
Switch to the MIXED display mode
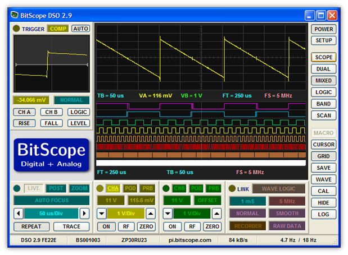pos(323,81)
